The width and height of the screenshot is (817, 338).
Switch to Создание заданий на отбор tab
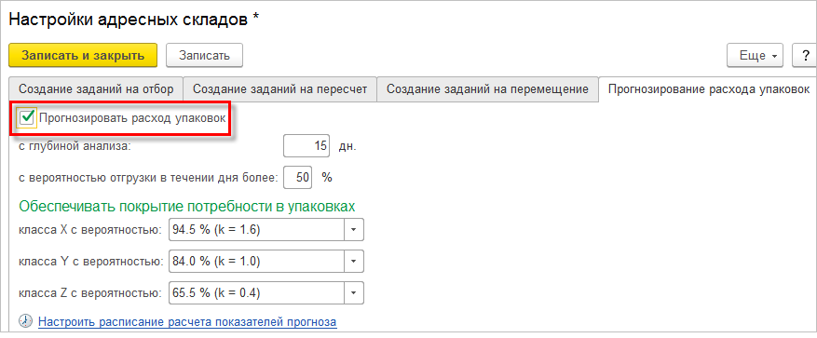pyautogui.click(x=96, y=89)
